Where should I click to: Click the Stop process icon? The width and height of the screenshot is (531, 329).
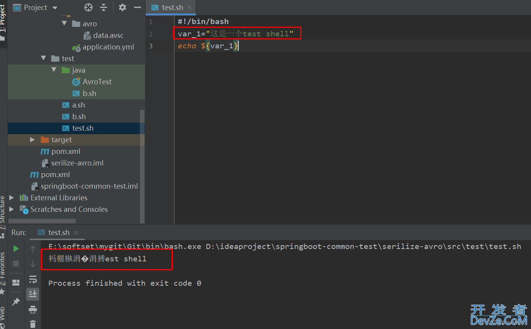click(x=16, y=264)
